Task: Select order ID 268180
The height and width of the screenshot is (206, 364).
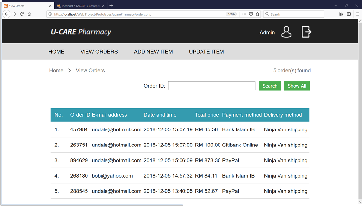Action: [79, 176]
